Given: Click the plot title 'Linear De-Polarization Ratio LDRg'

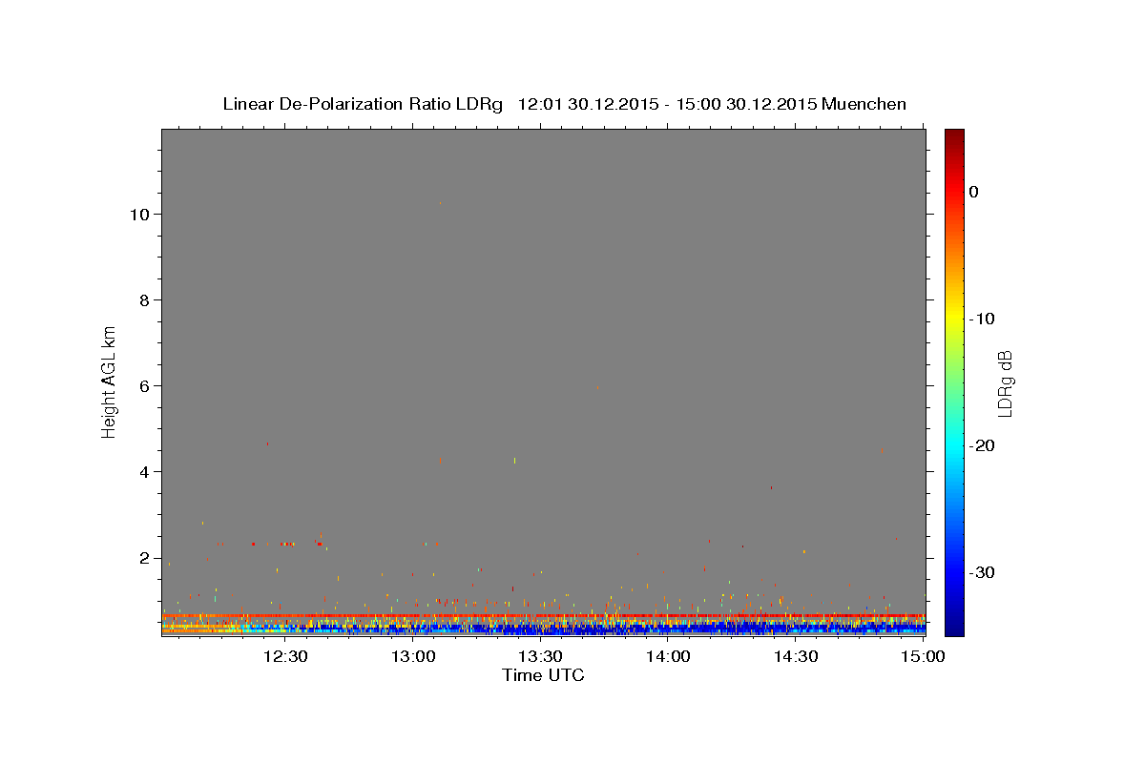Looking at the screenshot, I should coord(363,104).
